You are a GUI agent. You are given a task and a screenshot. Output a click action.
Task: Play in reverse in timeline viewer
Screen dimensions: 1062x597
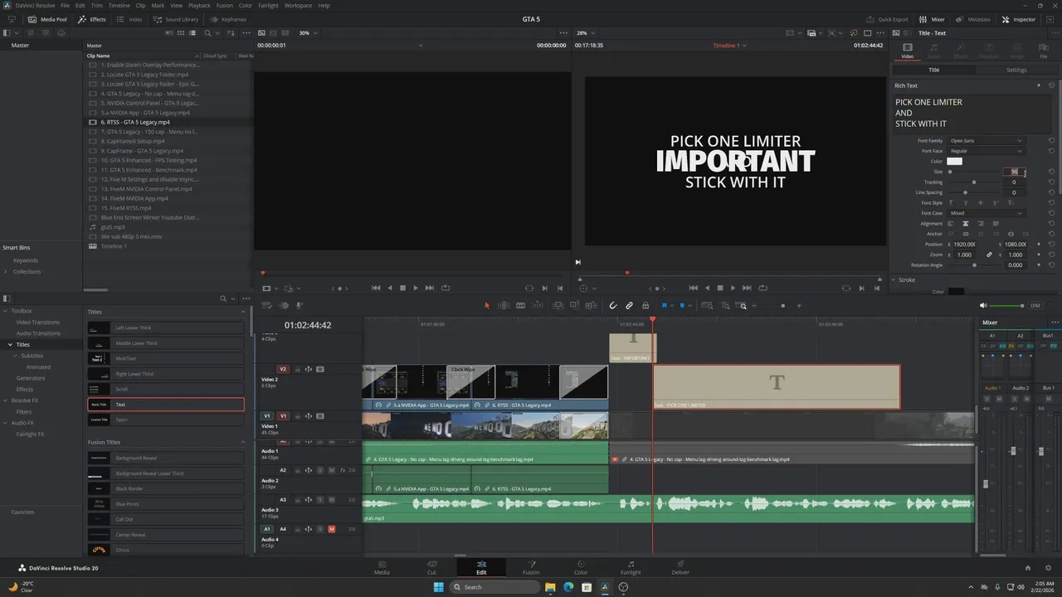coord(707,288)
